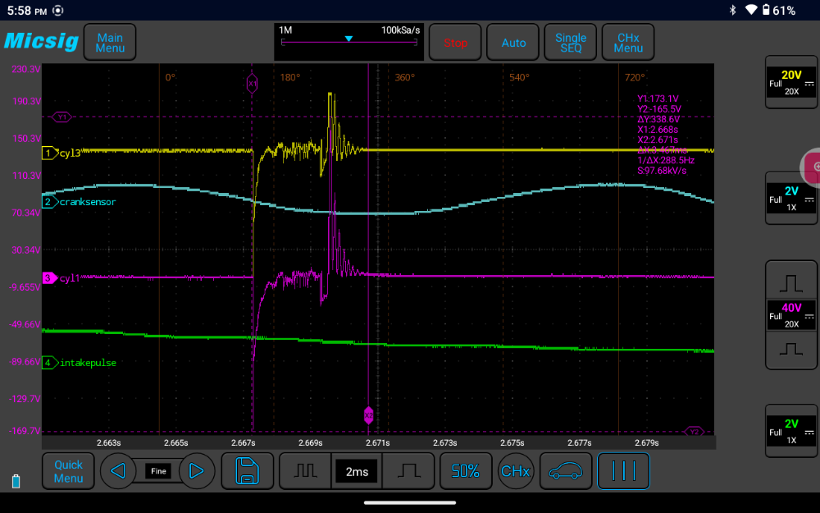This screenshot has height=513, width=820.
Task: Decrease channel 3 volts per division
Action: 791,349
